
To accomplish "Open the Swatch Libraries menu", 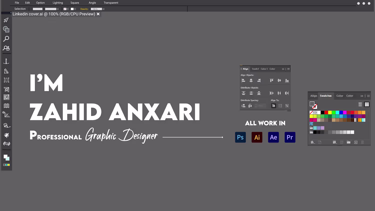I will pos(312,142).
